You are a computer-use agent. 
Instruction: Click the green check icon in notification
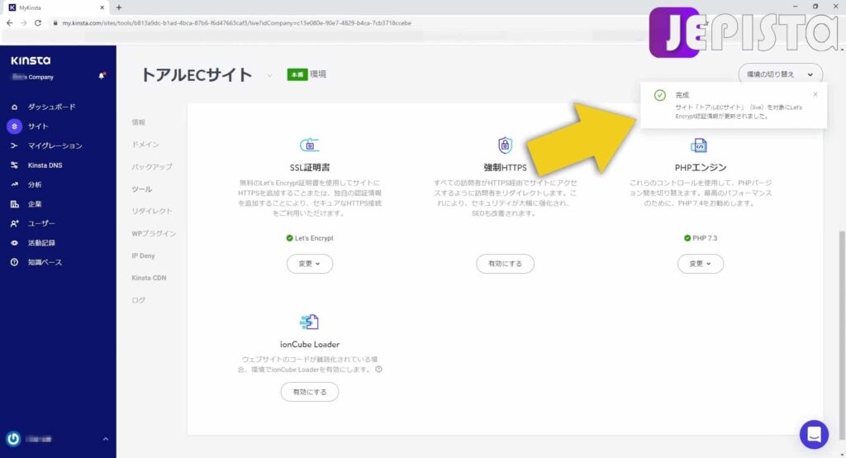click(660, 96)
